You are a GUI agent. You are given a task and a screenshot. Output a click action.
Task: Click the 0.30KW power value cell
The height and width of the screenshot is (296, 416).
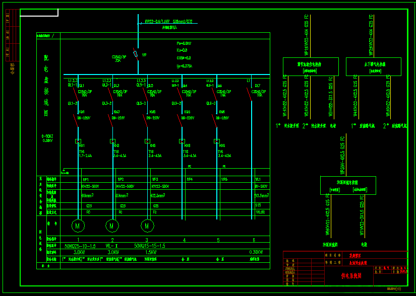256,252
